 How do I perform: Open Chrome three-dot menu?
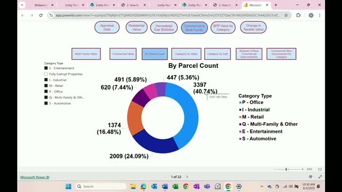(320, 15)
